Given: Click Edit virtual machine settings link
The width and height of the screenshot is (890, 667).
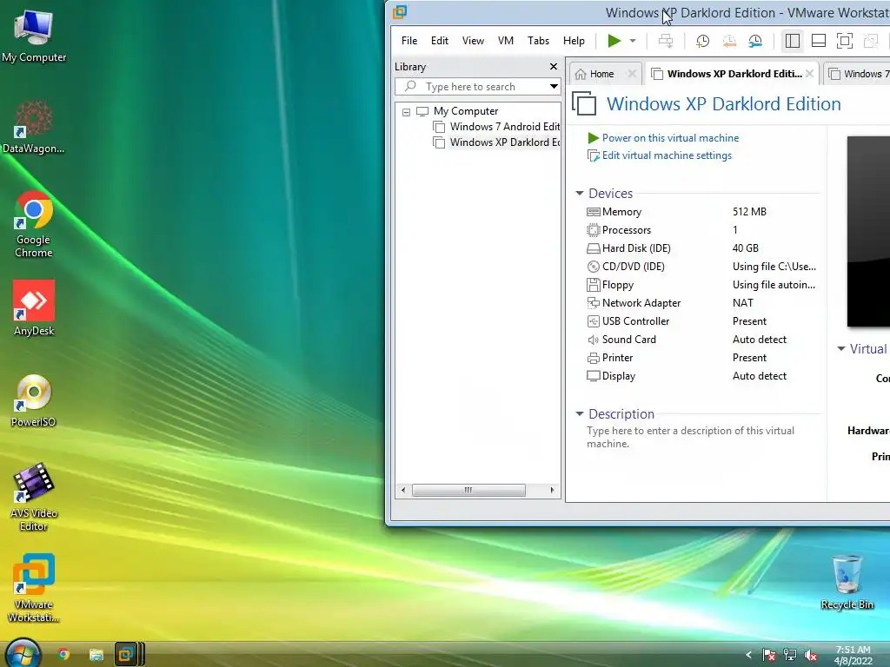Looking at the screenshot, I should (667, 155).
